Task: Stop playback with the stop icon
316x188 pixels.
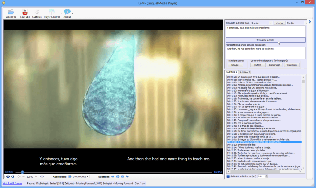Action: point(12,176)
